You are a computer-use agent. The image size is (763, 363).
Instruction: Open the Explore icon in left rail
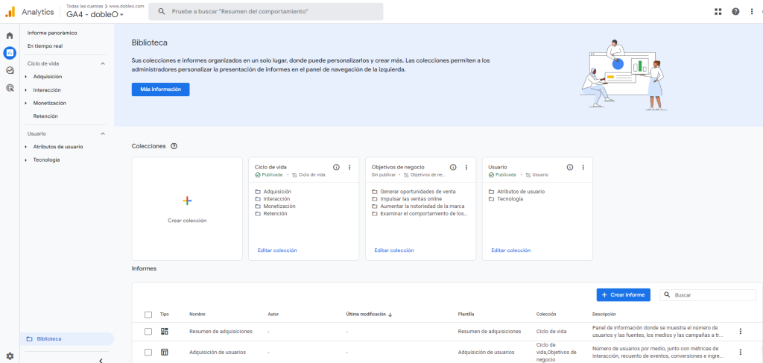pos(10,70)
